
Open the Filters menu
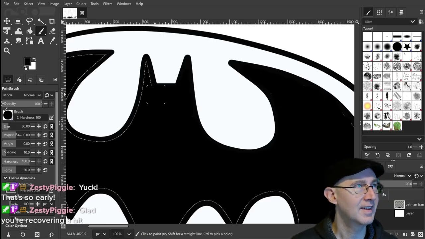108,4
